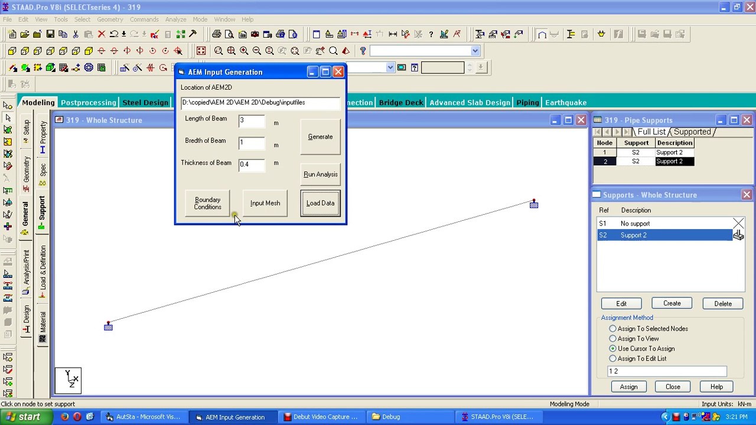Click the hammer tool icon
Image resolution: width=756 pixels, height=425 pixels.
tap(193, 34)
